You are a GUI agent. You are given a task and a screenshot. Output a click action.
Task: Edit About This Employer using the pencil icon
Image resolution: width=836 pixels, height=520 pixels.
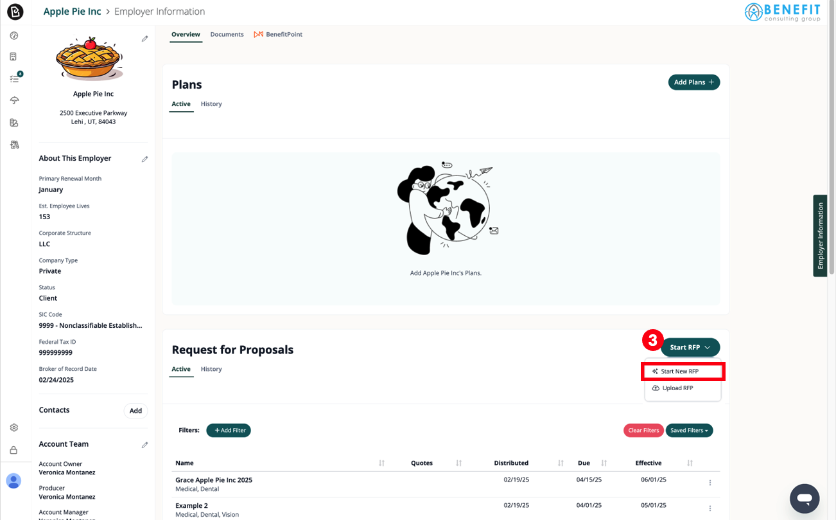(144, 158)
